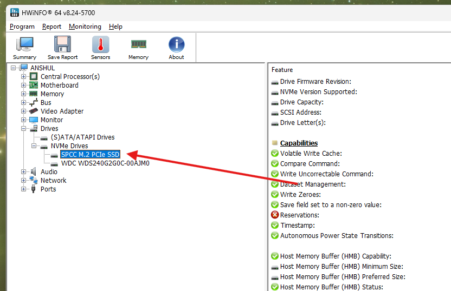Select the Write Zeroes row
Viewport: 451px width, 291px height.
click(300, 195)
